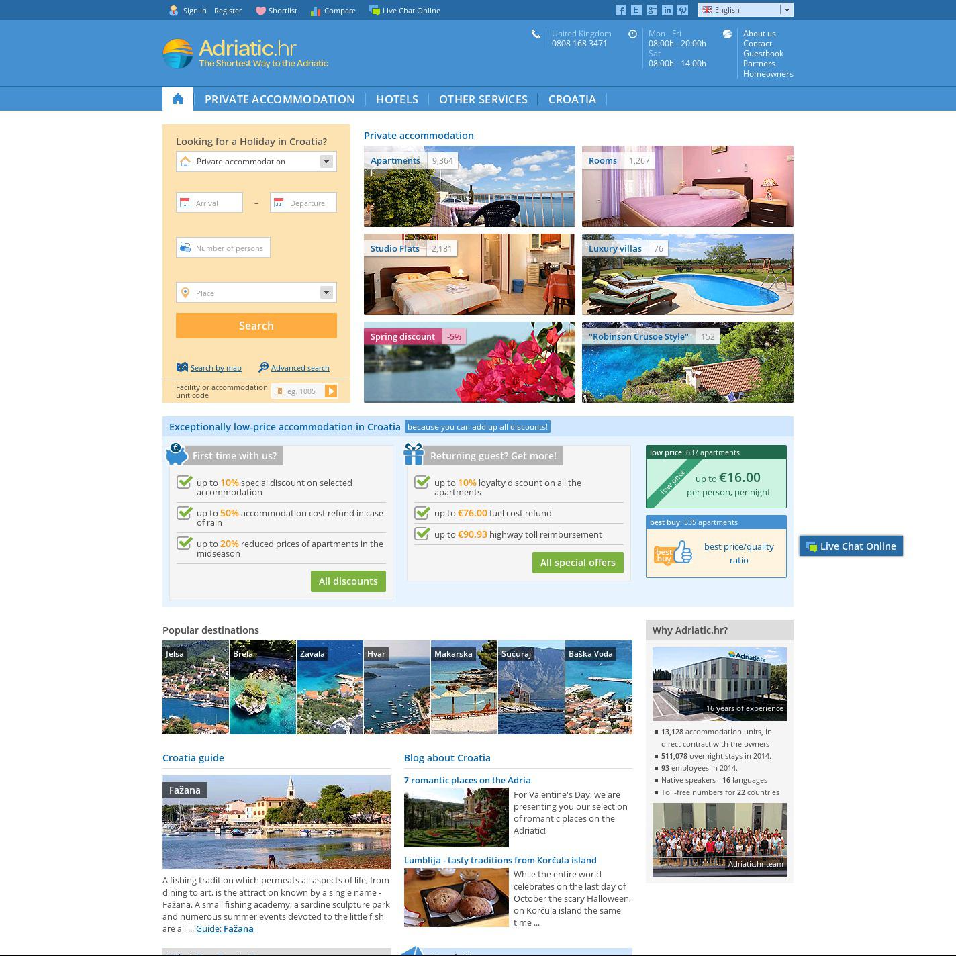Click the Live Chat Online icon in the top bar
The width and height of the screenshot is (956, 956).
tap(375, 11)
